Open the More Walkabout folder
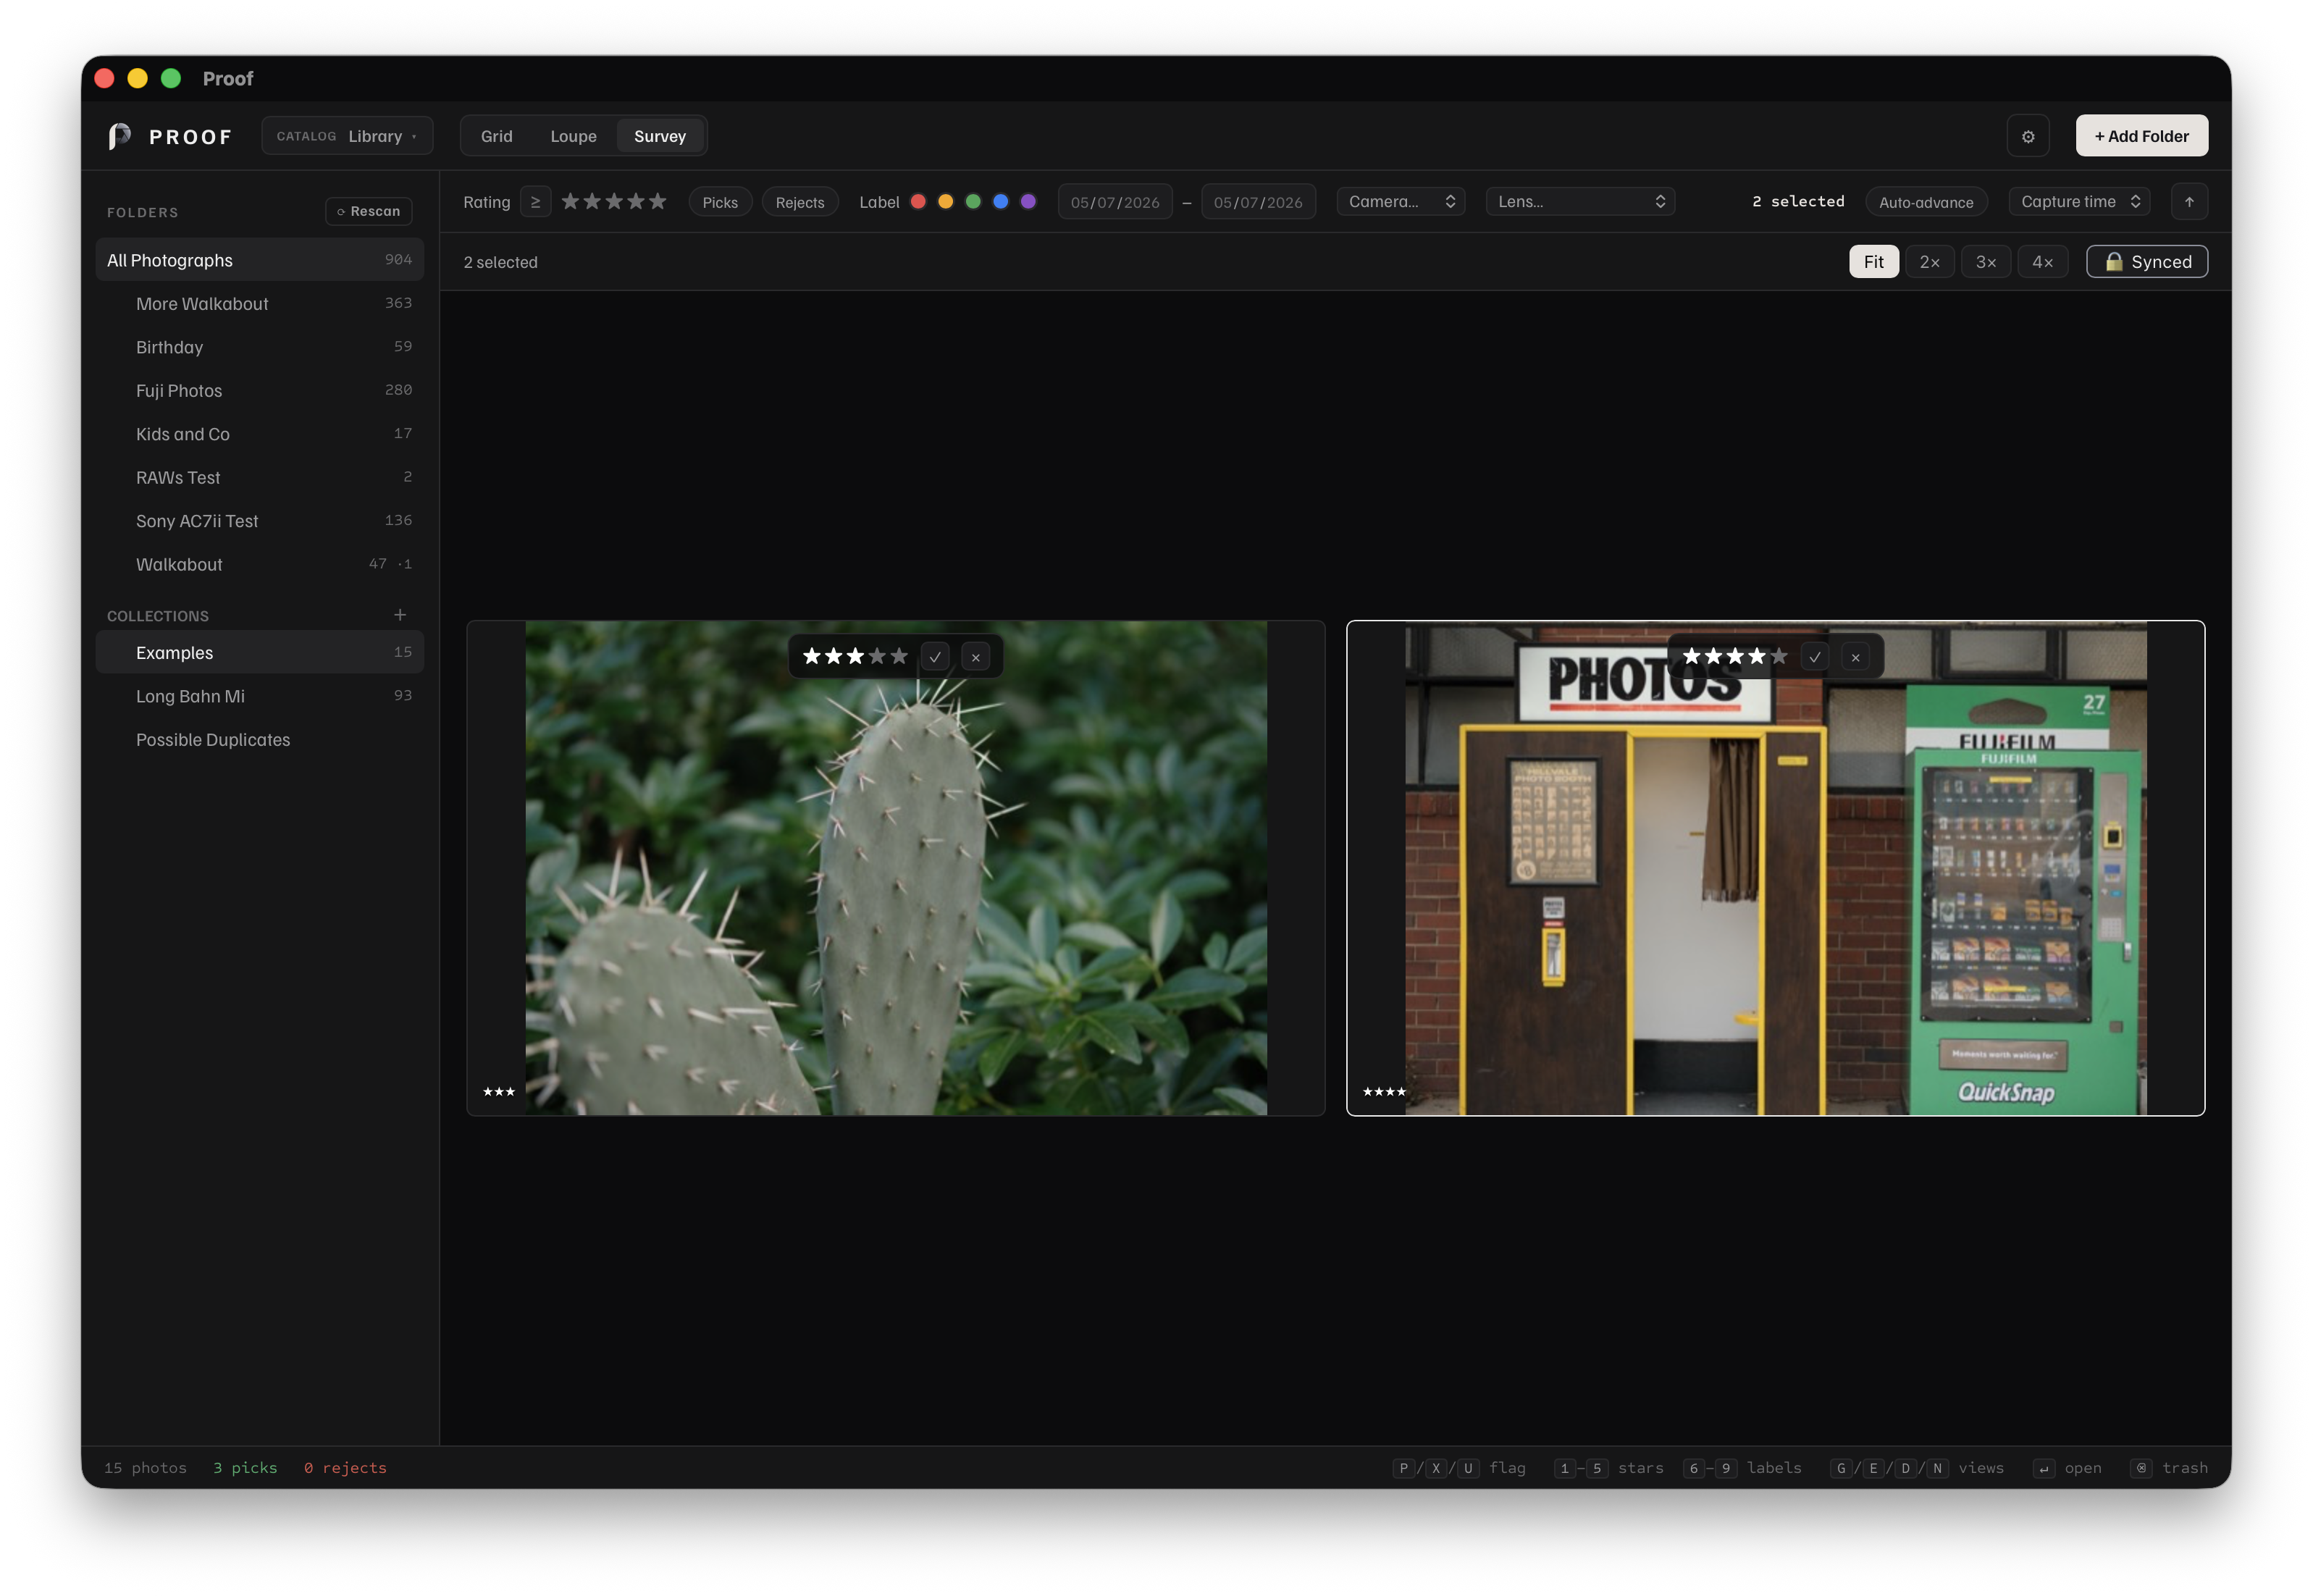 point(260,303)
